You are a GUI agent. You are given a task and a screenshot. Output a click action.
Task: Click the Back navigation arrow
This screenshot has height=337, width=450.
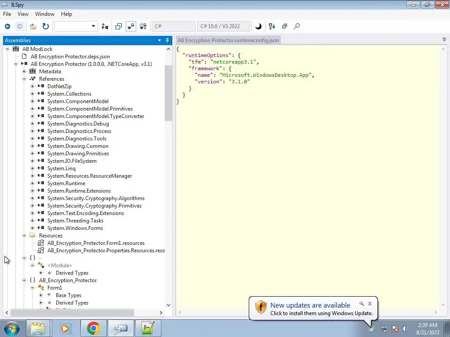pyautogui.click(x=7, y=26)
